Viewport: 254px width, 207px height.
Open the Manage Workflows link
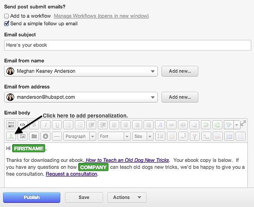click(101, 16)
